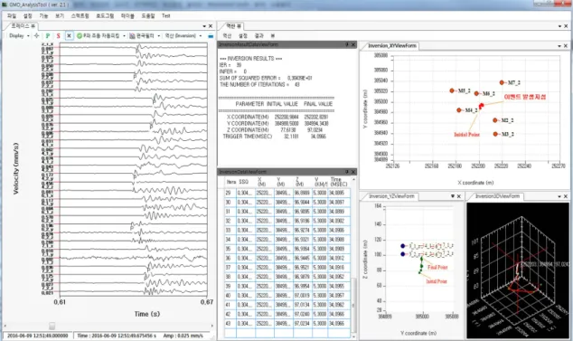Open the menu left of Test
573x341 pixels.
point(148,15)
